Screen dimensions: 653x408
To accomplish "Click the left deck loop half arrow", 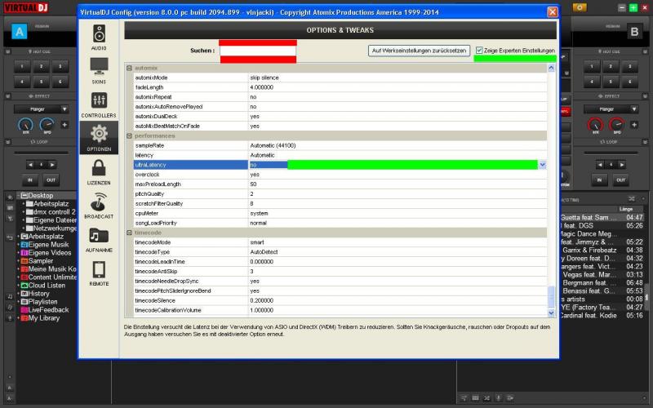I will pyautogui.click(x=30, y=165).
